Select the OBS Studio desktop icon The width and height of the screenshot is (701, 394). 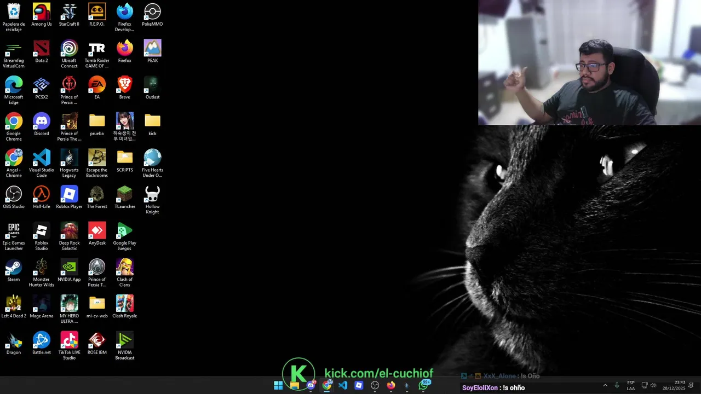(14, 197)
